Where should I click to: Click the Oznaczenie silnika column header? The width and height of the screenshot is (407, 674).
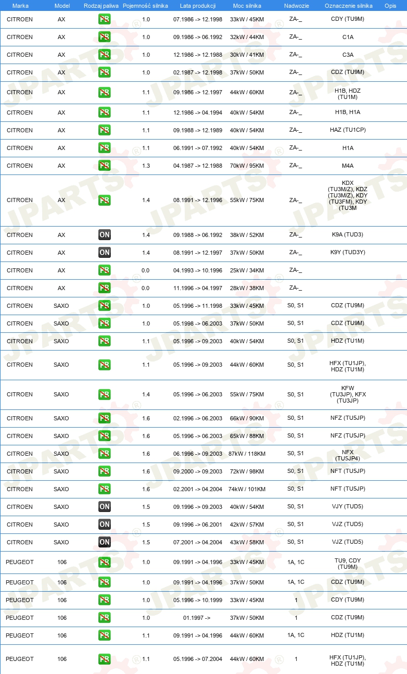[x=348, y=5]
